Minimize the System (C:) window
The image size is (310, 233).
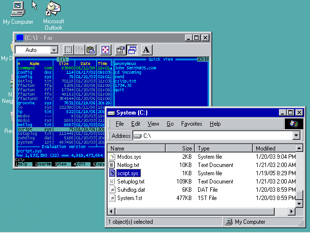tap(282, 113)
